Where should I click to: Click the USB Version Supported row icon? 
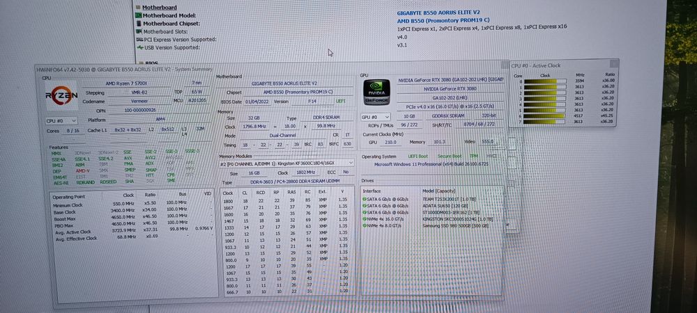coord(141,47)
